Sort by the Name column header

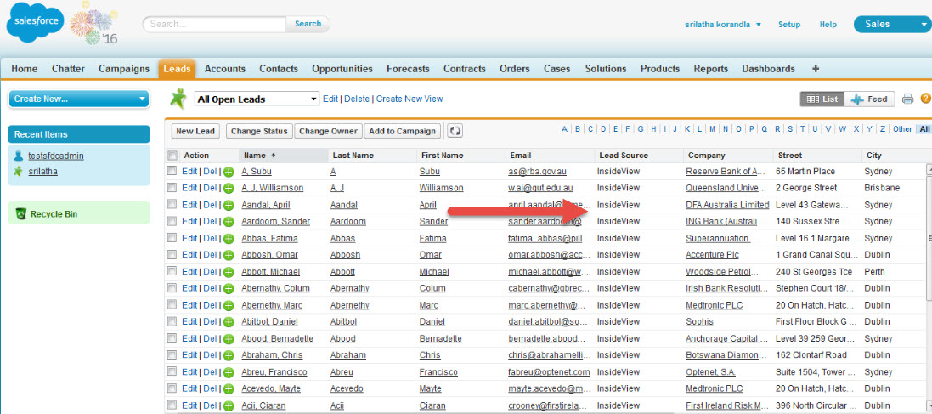284,156
